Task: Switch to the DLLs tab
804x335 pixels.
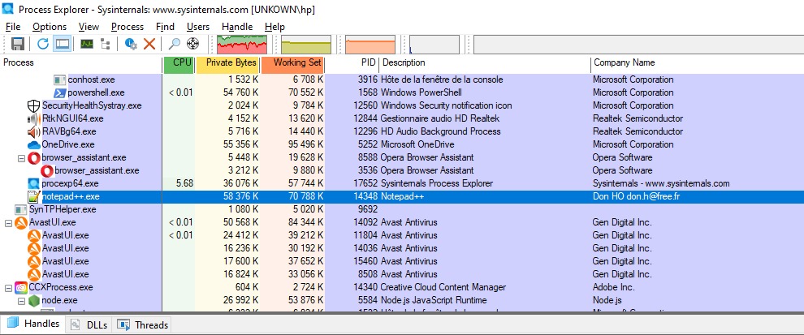Action: [89, 324]
